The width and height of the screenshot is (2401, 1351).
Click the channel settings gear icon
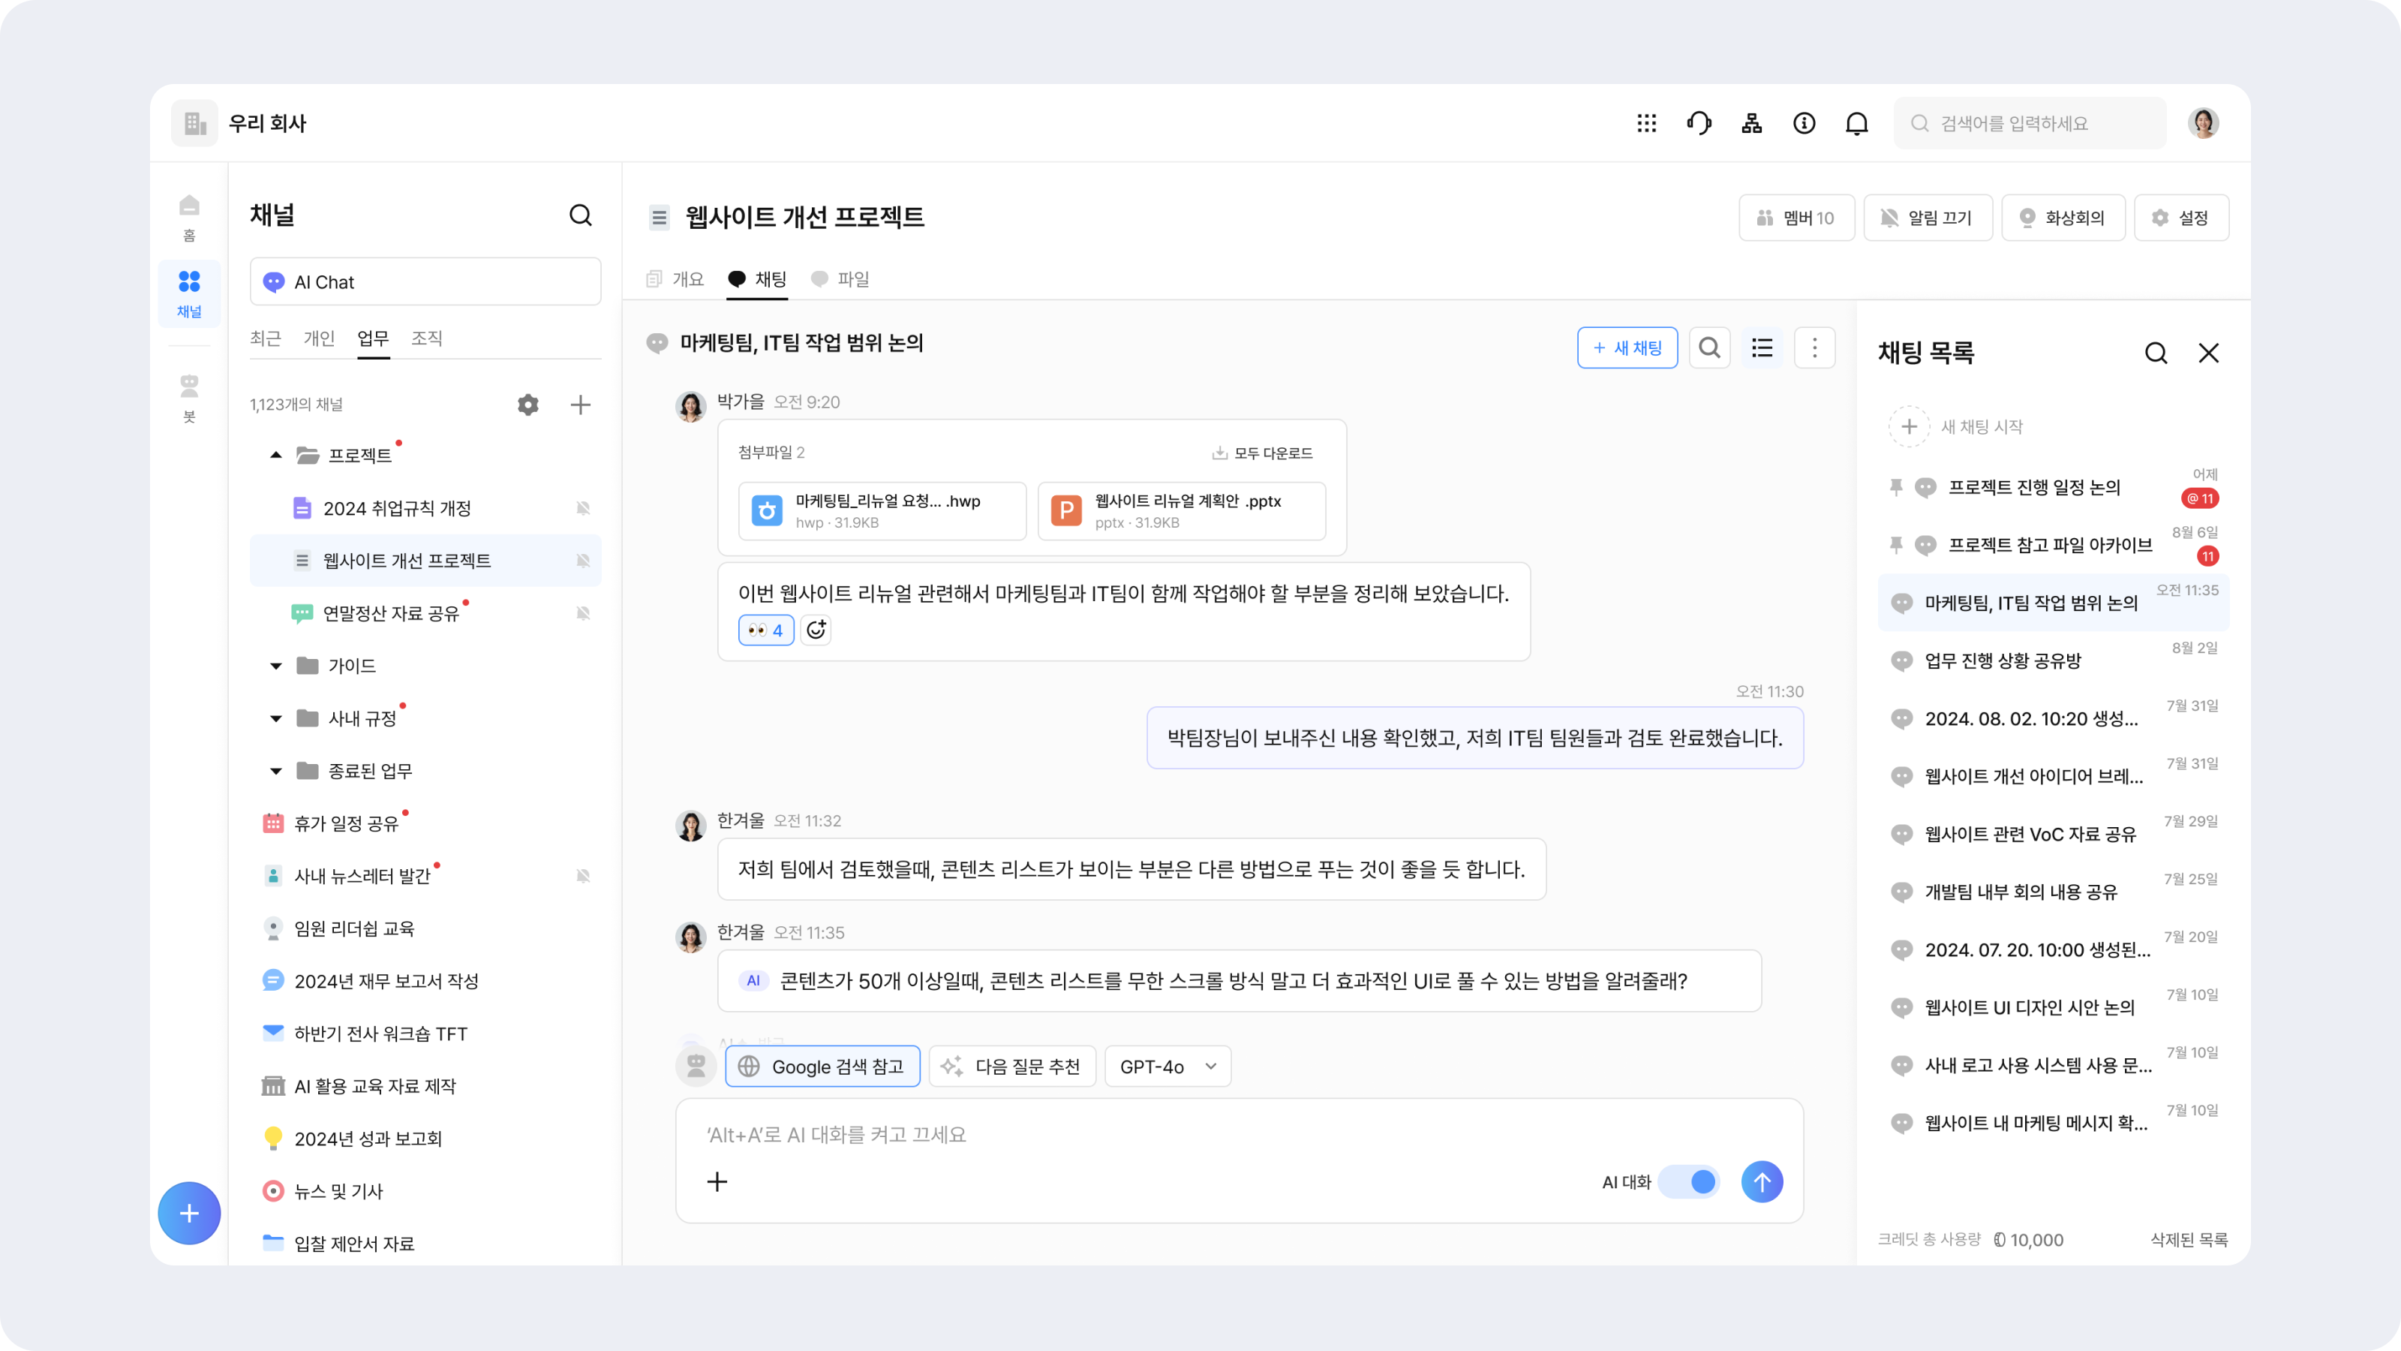tap(527, 405)
